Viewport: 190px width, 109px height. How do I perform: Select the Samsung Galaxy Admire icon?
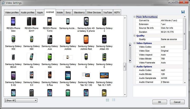(x=68, y=39)
